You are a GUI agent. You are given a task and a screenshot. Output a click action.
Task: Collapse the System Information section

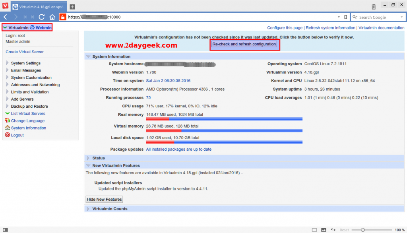[87, 56]
